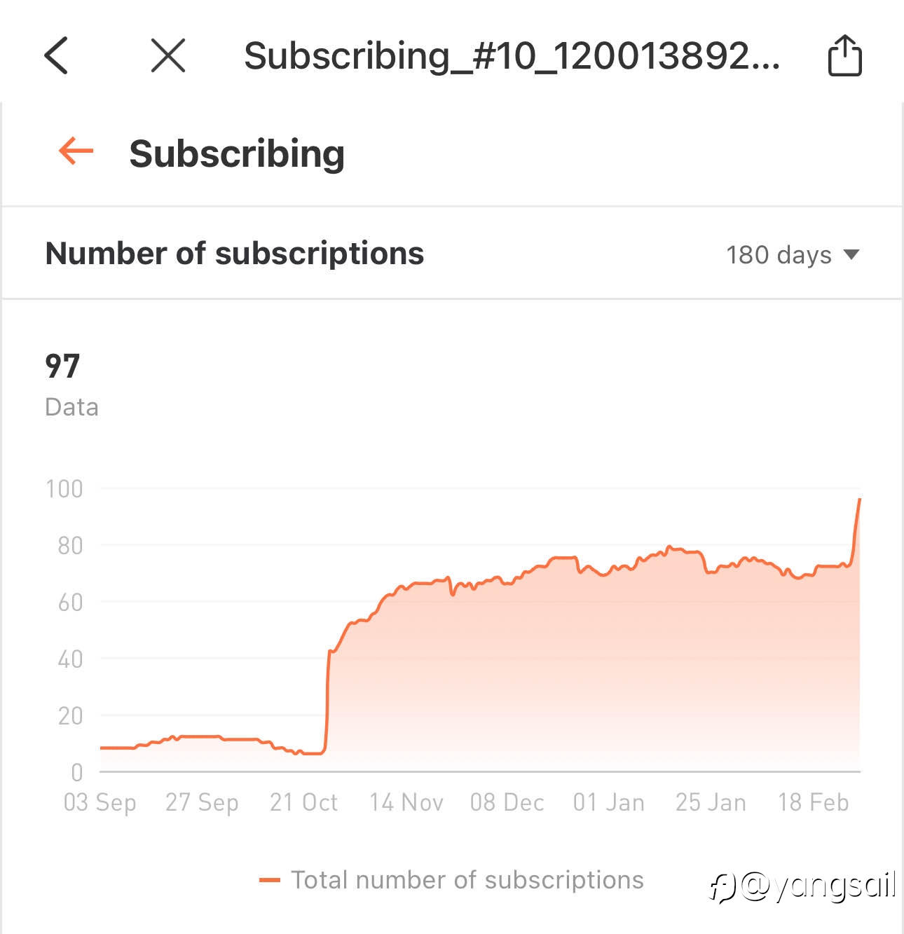904x934 pixels.
Task: Tap the Subscribing_#10 document title text
Action: pos(512,55)
